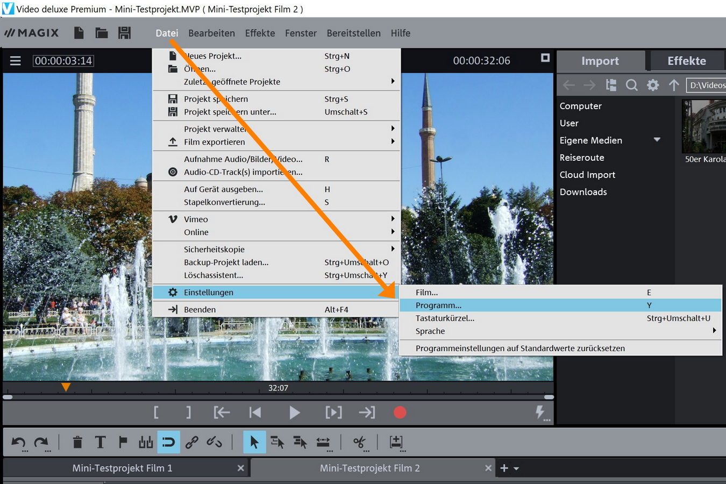Open the add film tab dropdown arrow
726x484 pixels.
pyautogui.click(x=516, y=468)
